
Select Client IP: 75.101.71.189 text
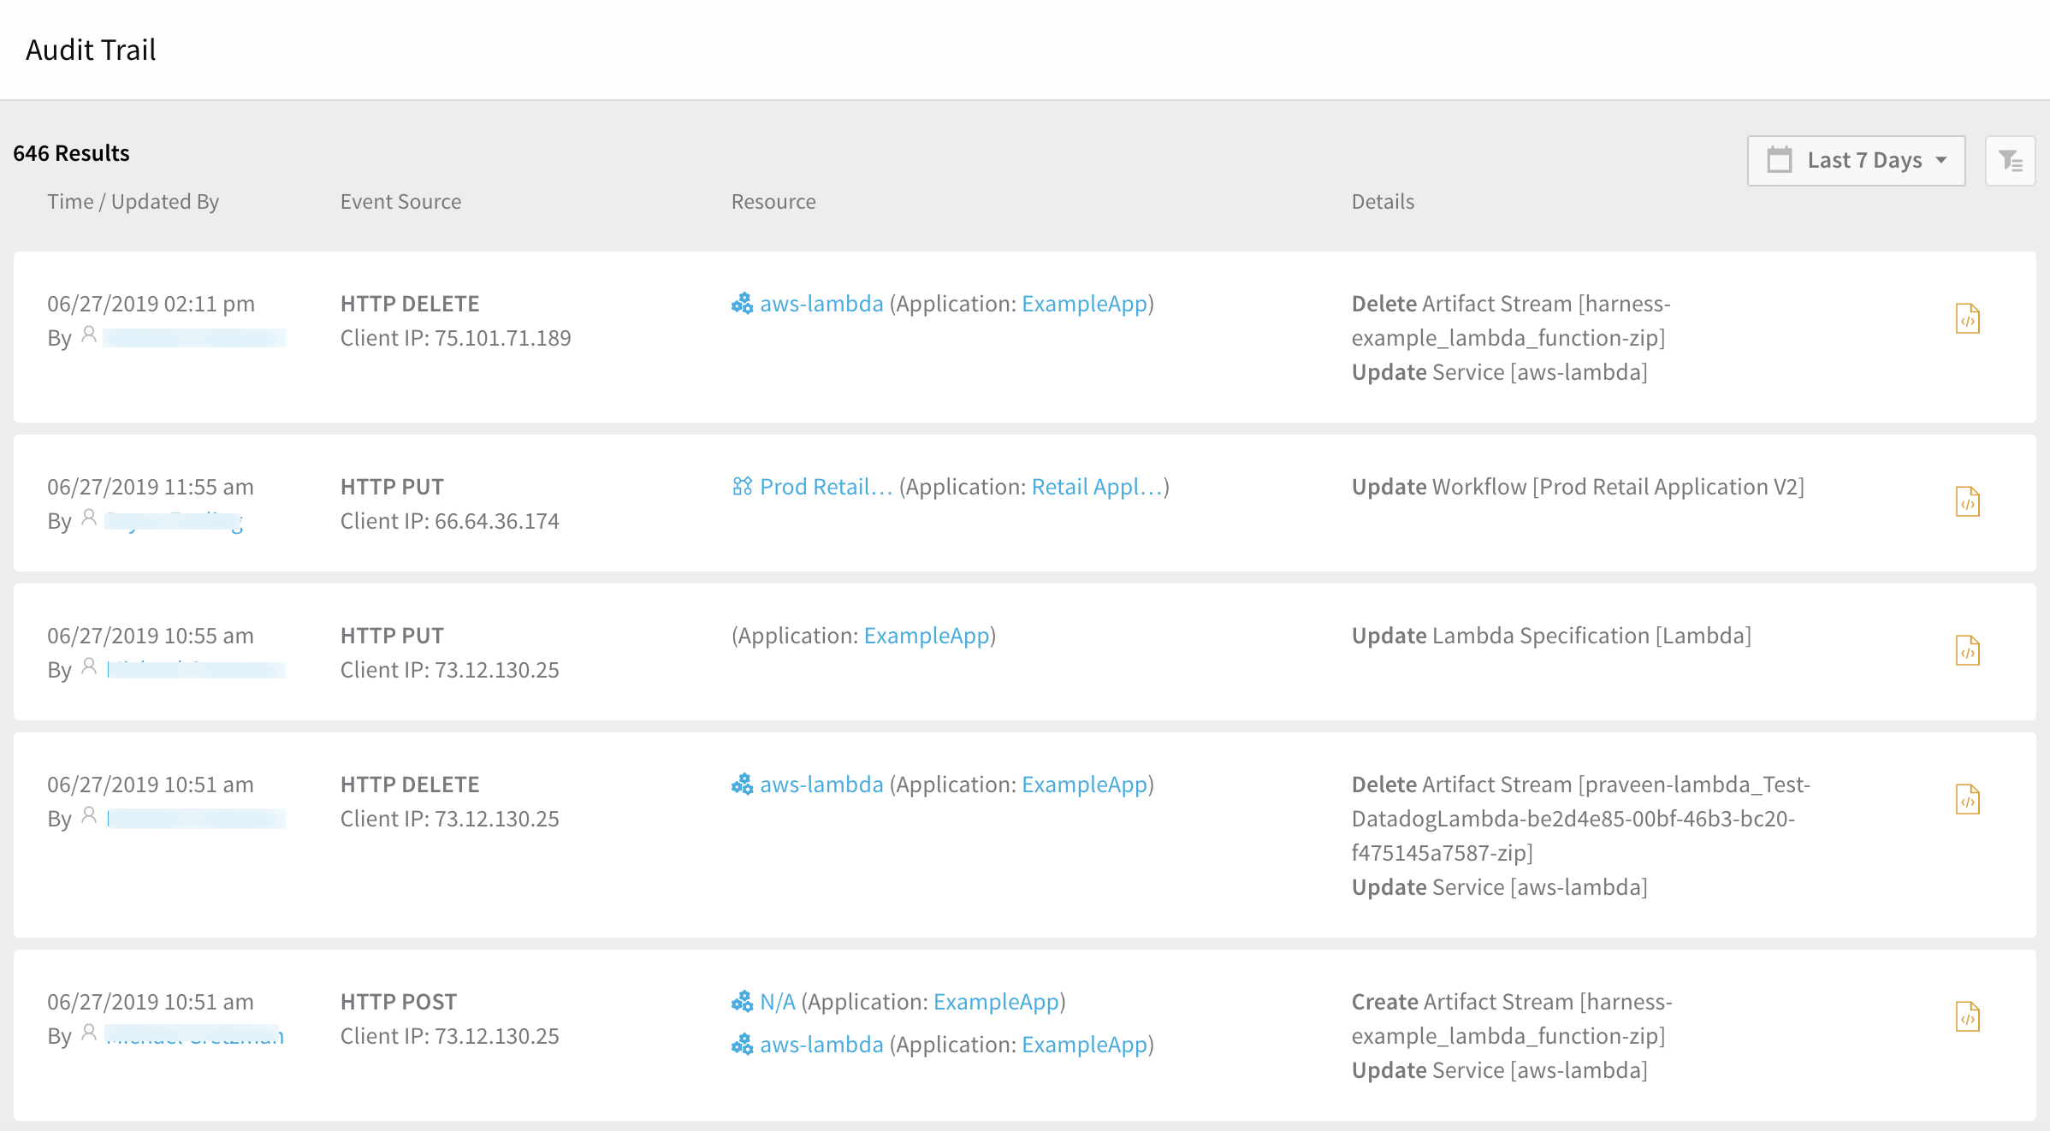click(455, 338)
